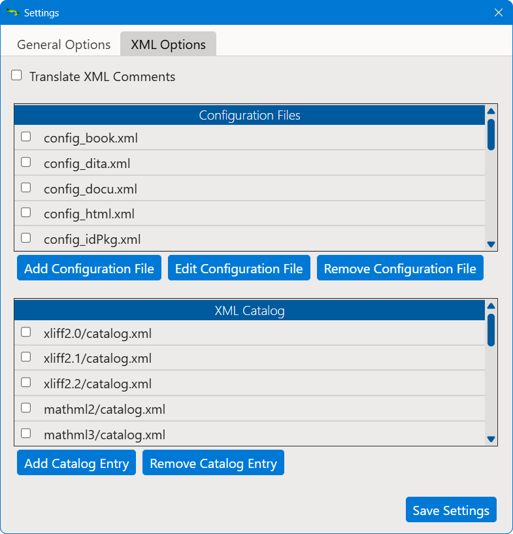This screenshot has width=513, height=534.
Task: Save Settings with the bottom button
Action: tap(451, 510)
